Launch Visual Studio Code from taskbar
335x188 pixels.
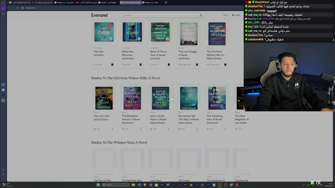click(x=139, y=185)
